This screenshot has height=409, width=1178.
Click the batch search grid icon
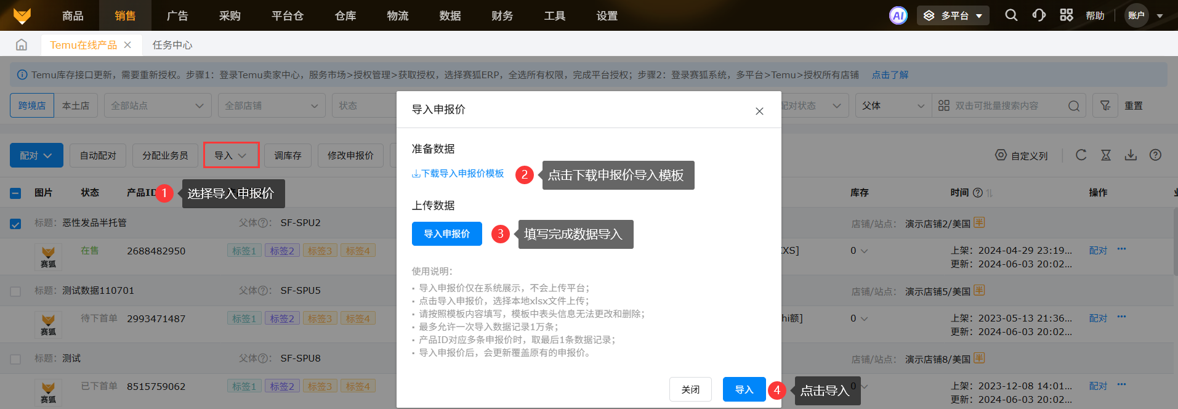(943, 106)
